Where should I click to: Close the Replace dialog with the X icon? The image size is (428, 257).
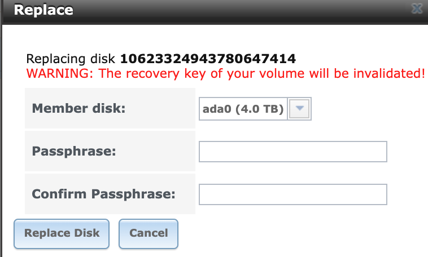(x=417, y=8)
